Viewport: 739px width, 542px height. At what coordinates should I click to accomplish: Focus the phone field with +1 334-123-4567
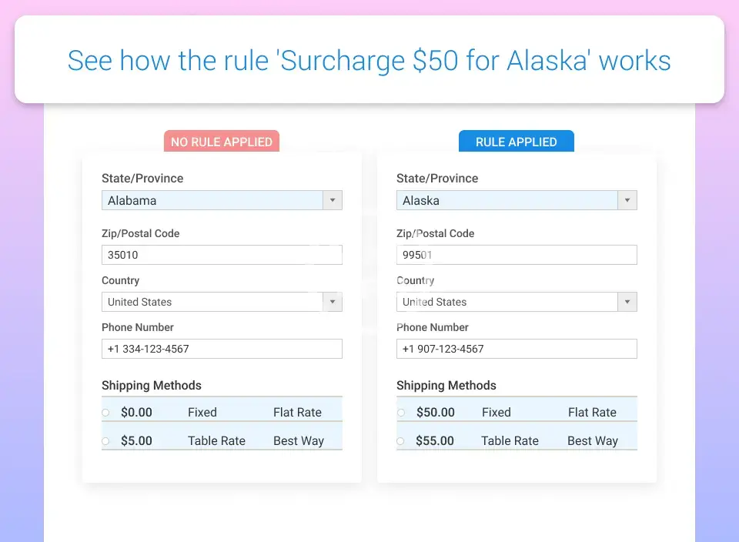pyautogui.click(x=222, y=349)
